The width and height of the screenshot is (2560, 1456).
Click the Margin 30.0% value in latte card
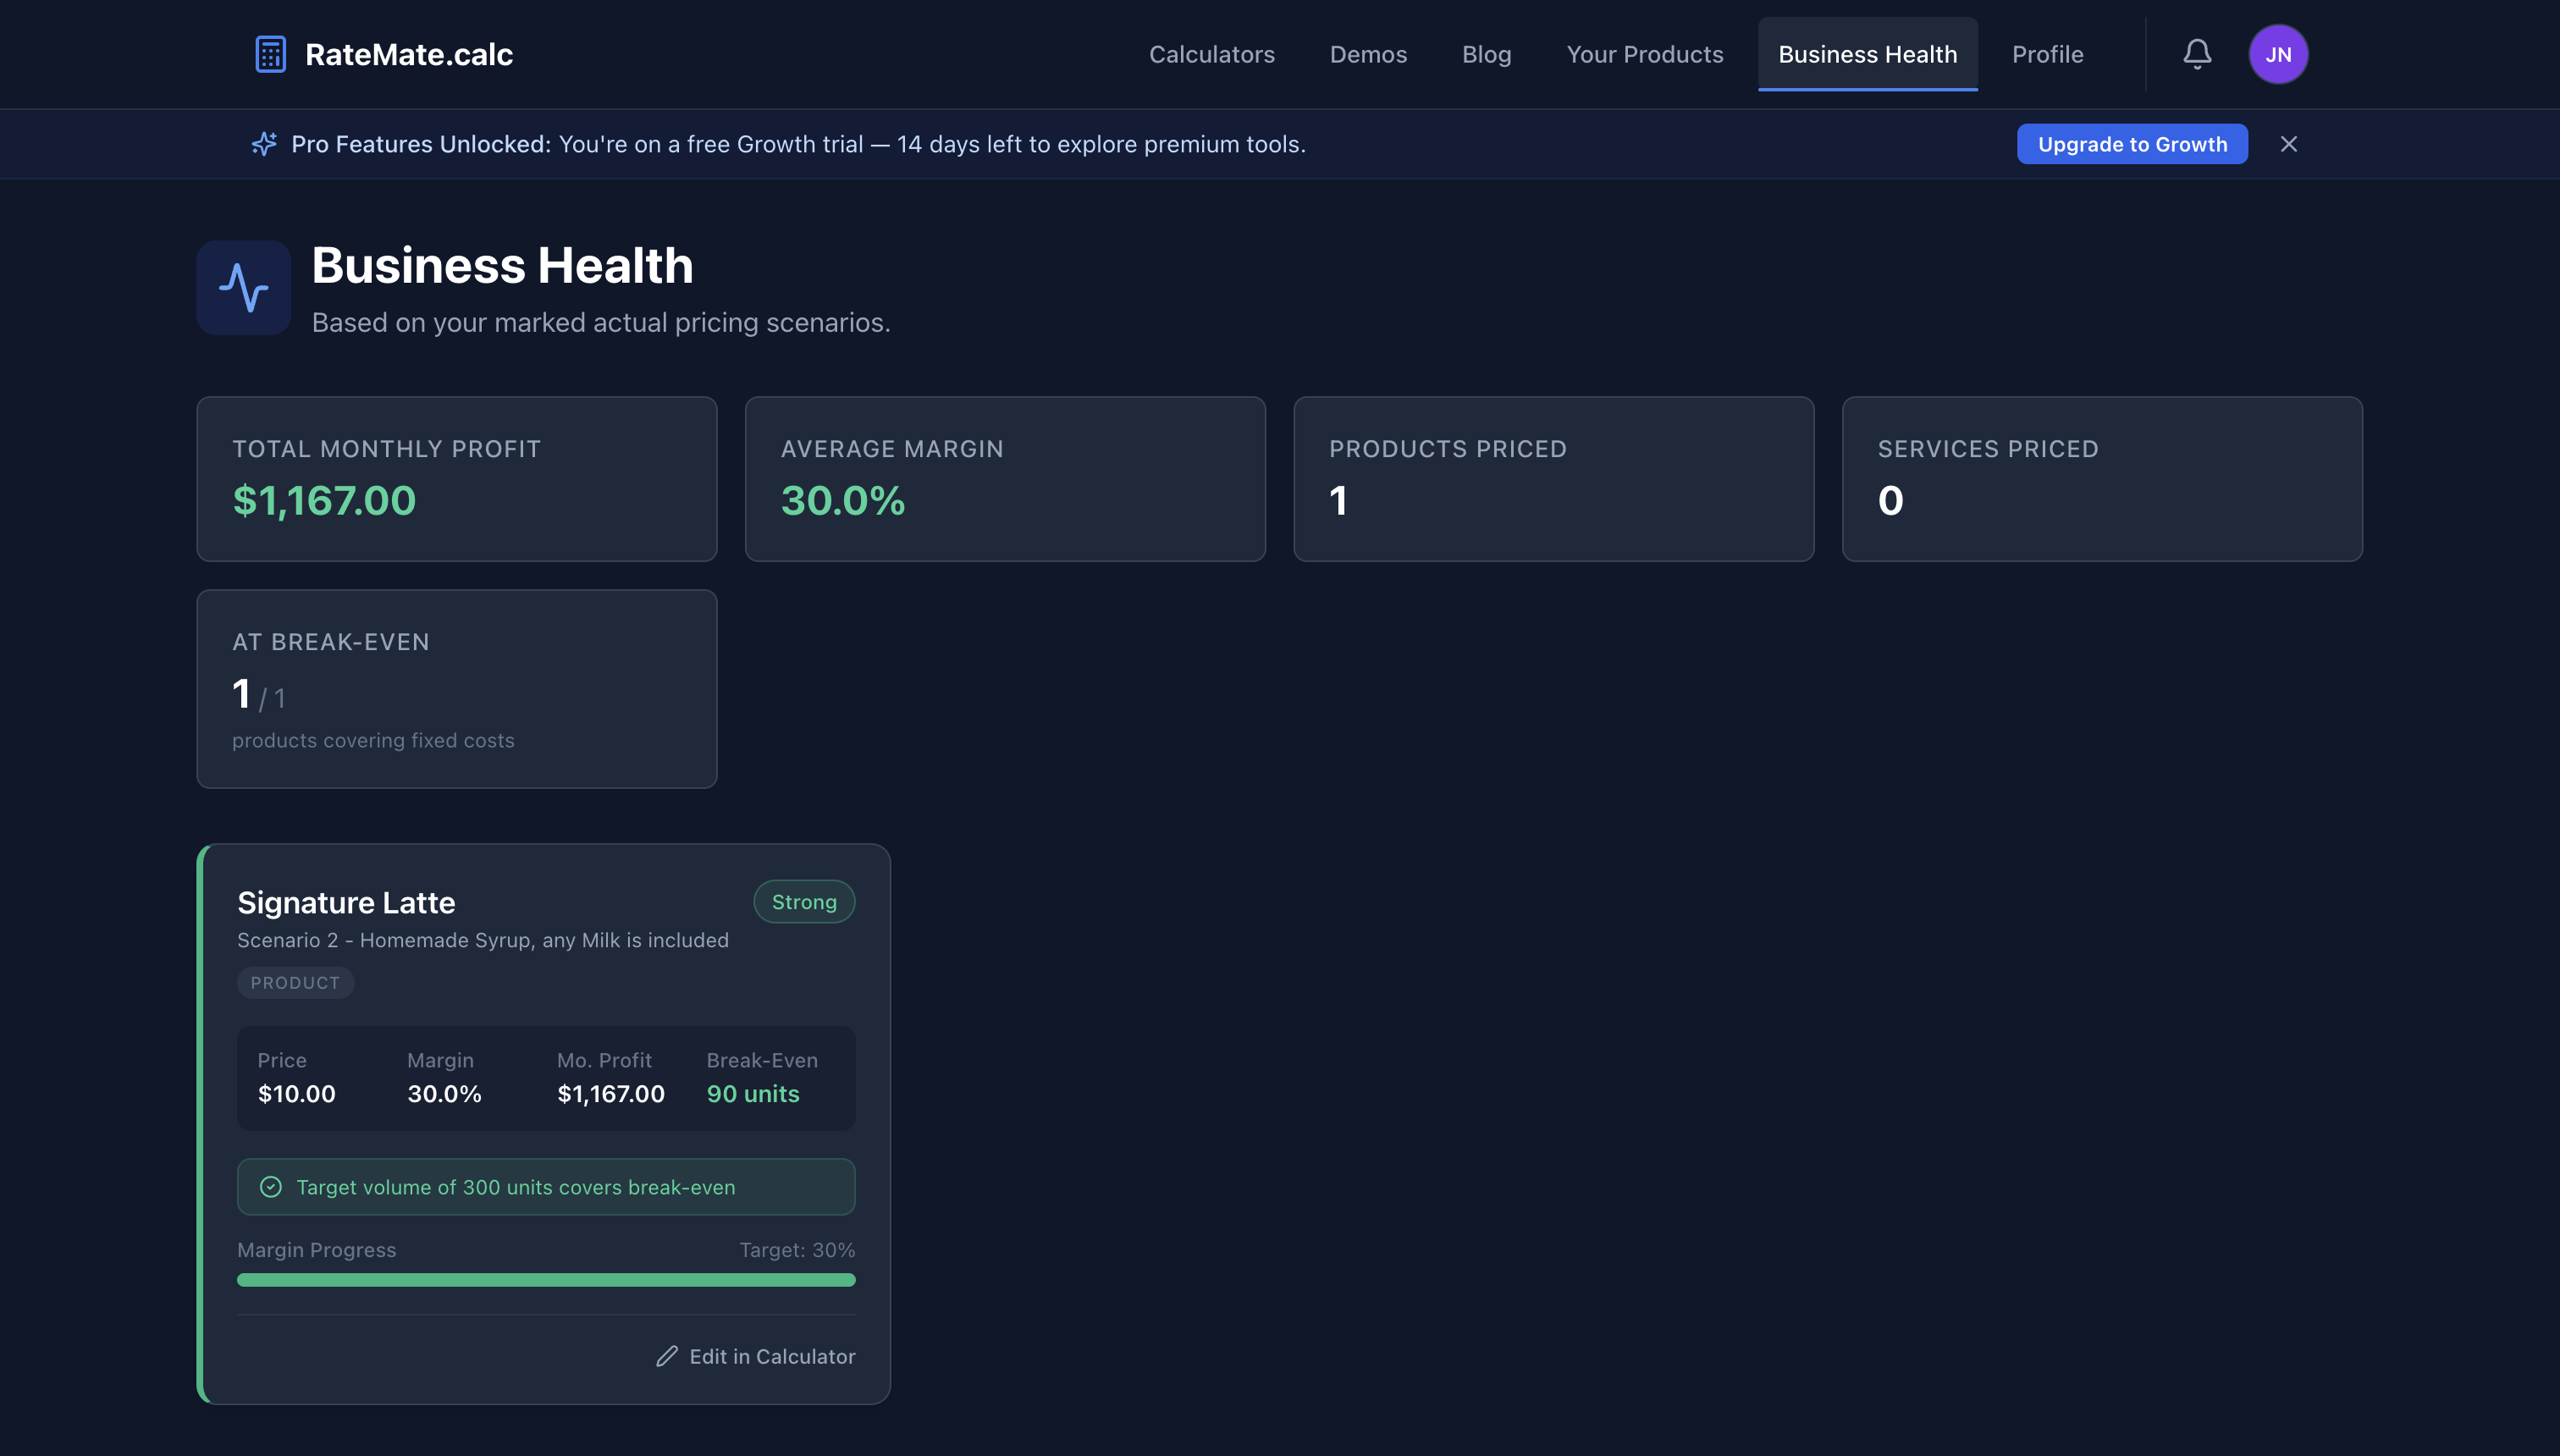click(x=444, y=1094)
